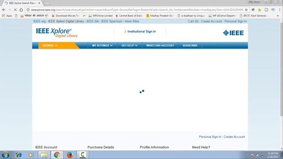Open MPOnline Limited bookmark
The height and width of the screenshot is (159, 283).
click(100, 16)
